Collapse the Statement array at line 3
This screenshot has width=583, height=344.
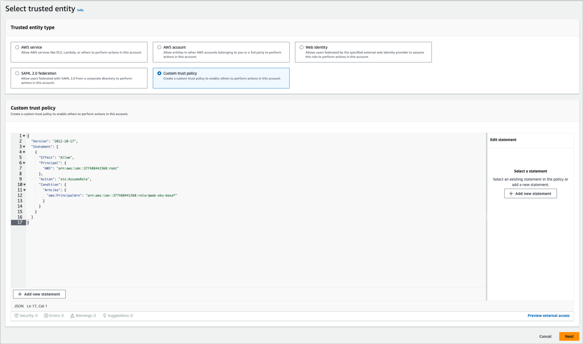(x=24, y=147)
